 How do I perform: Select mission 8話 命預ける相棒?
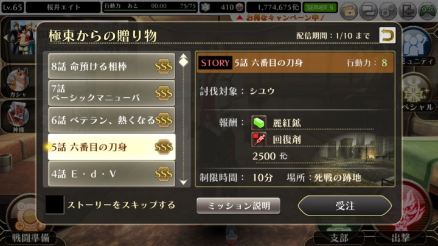[x=111, y=66]
